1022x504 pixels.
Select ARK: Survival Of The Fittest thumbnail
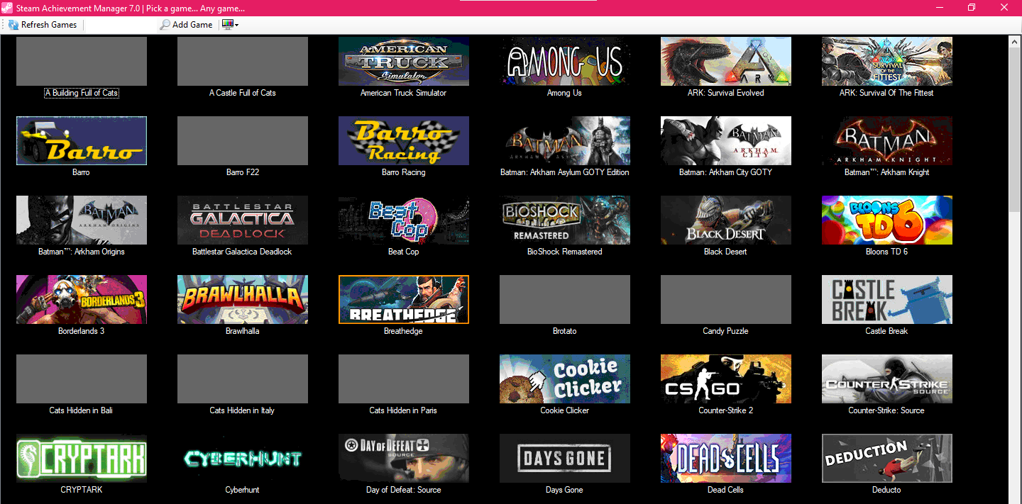point(887,62)
